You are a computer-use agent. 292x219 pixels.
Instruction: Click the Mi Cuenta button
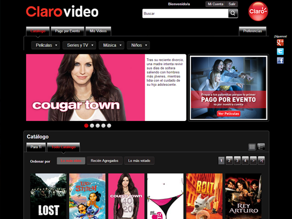pyautogui.click(x=215, y=4)
